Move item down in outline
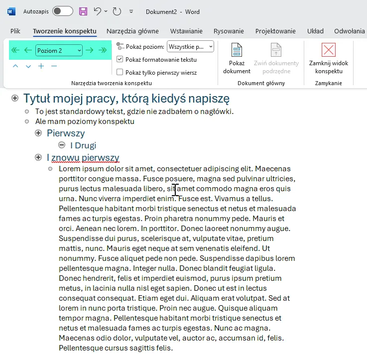The image size is (367, 354). pyautogui.click(x=28, y=66)
